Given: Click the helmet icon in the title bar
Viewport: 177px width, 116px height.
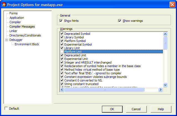Looking at the screenshot, I should tap(4, 4).
